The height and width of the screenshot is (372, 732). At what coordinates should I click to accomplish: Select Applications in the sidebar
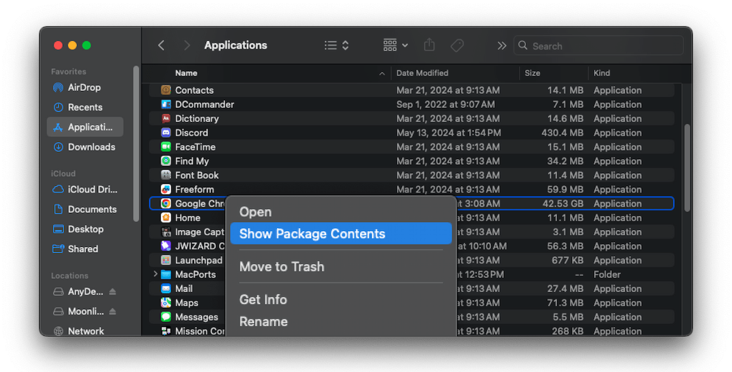coord(85,127)
